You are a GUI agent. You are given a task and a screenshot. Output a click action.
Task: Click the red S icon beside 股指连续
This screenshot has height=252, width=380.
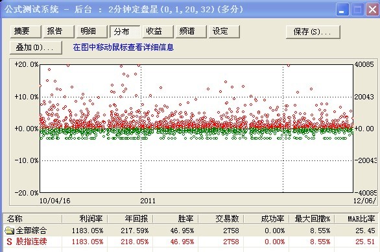(x=9, y=242)
